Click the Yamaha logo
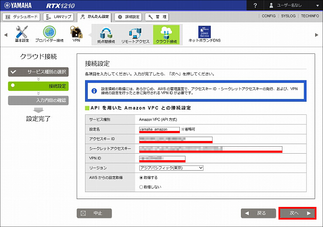Screen dimensions: 323x227 point(18,5)
